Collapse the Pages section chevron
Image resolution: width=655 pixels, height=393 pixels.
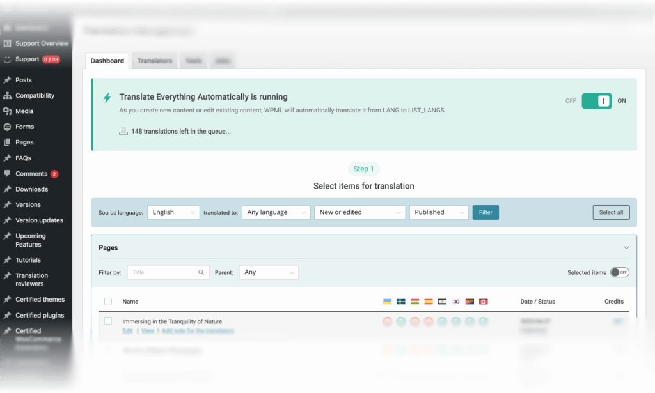coord(626,248)
